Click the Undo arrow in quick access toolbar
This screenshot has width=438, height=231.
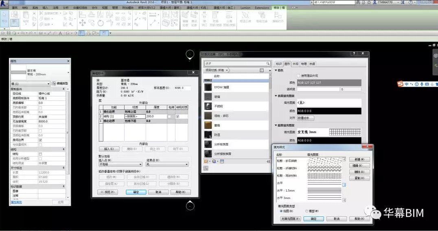pos(23,33)
